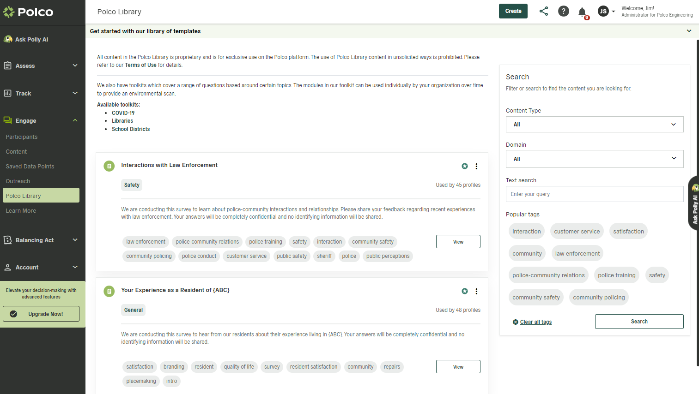Select Polco Library in sidebar
699x394 pixels.
[41, 195]
